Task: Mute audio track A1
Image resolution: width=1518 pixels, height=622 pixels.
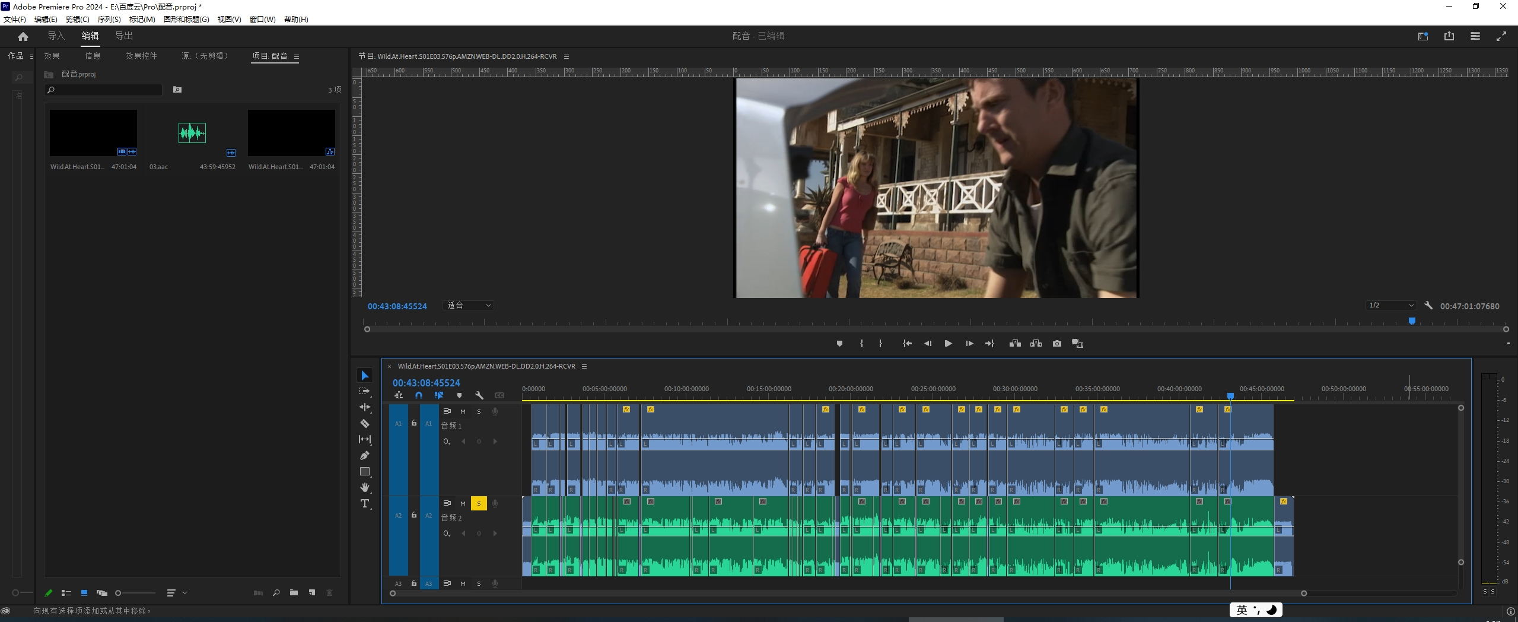Action: [463, 412]
